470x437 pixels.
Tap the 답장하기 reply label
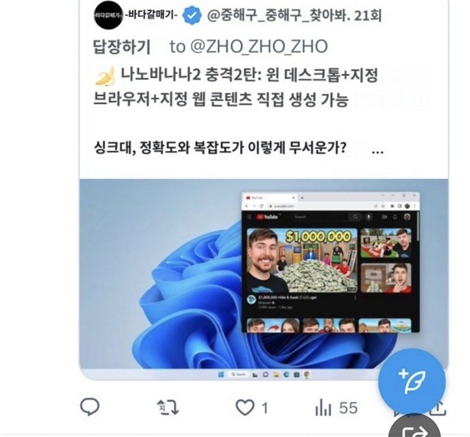pos(121,47)
